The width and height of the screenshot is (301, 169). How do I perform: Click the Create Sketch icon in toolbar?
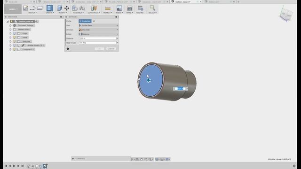[25, 8]
